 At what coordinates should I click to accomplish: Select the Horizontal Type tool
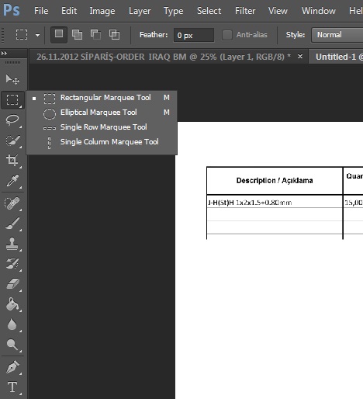[x=12, y=387]
